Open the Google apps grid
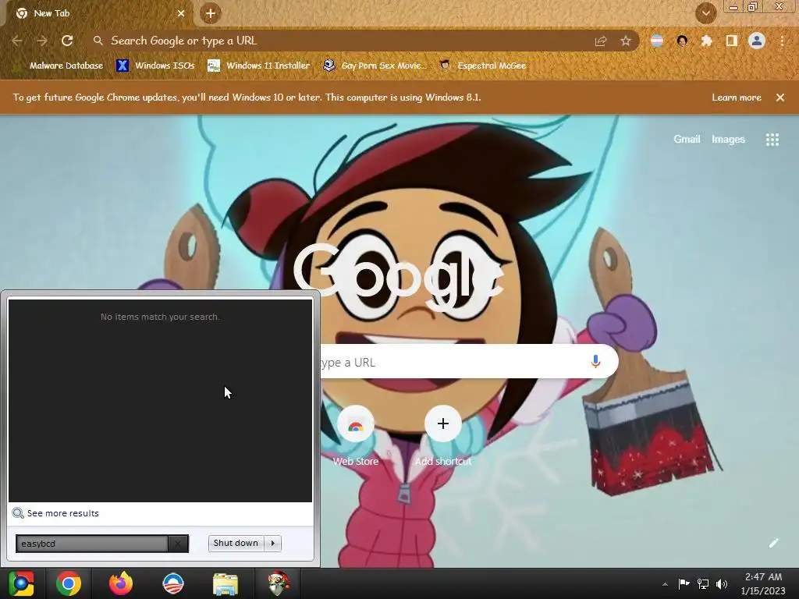This screenshot has height=599, width=799. pyautogui.click(x=772, y=140)
